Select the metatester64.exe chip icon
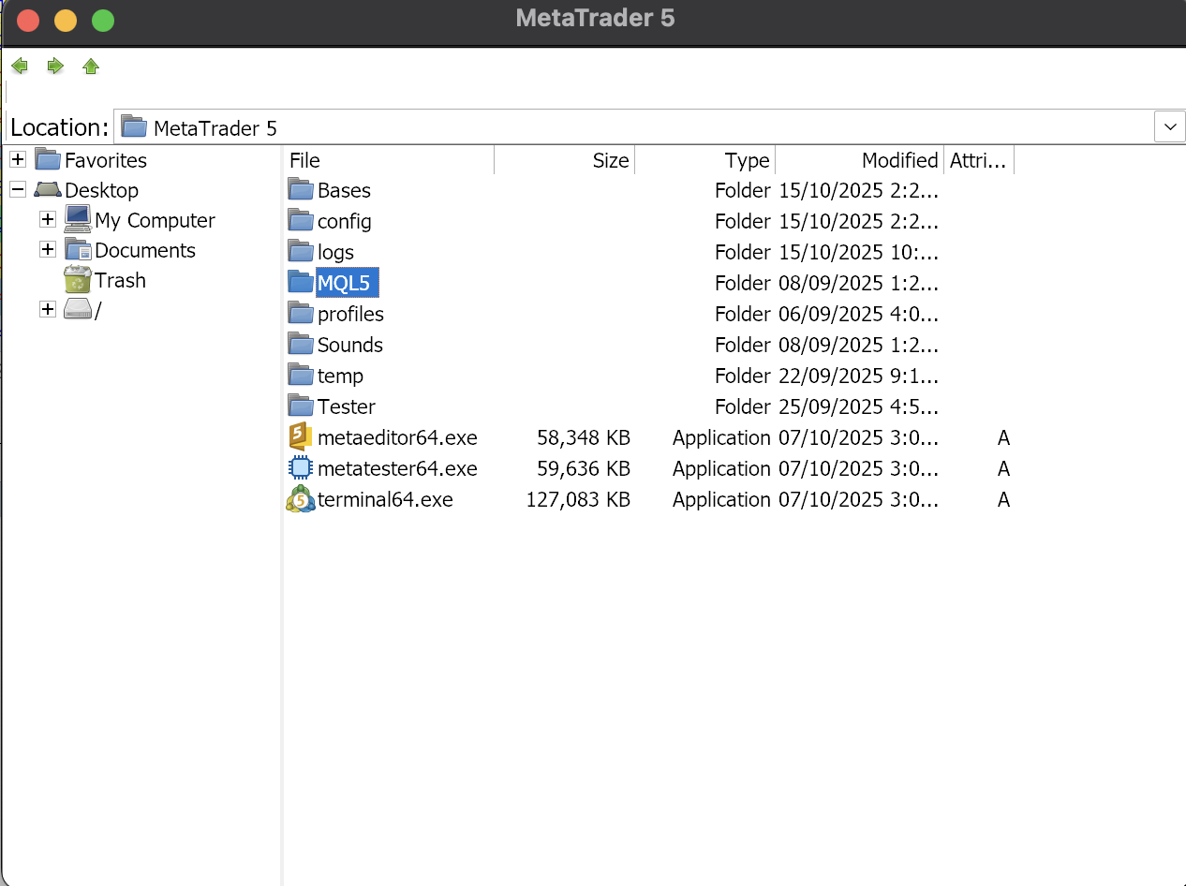The image size is (1186, 886). tap(300, 468)
